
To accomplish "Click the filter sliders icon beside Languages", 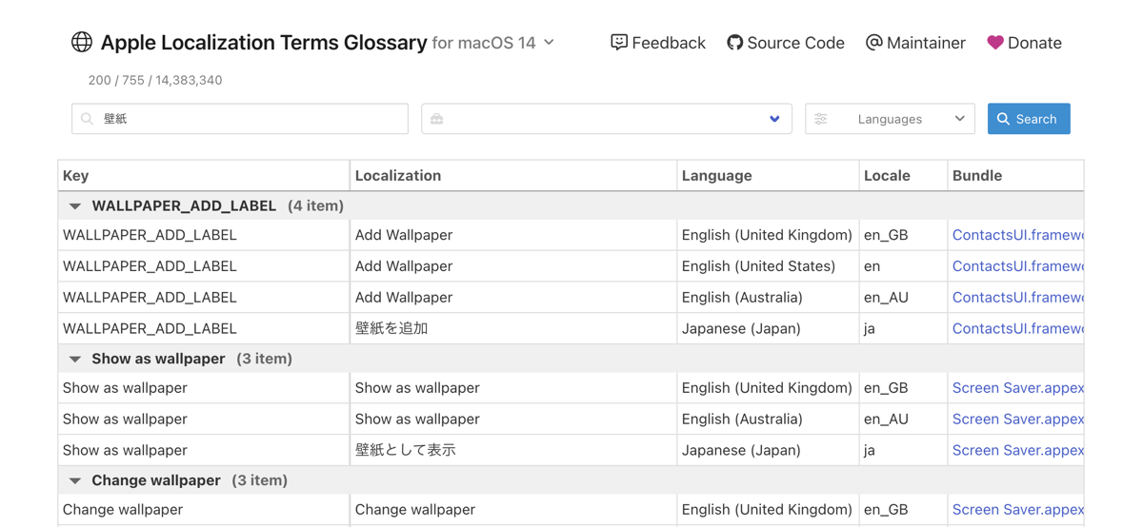I will (821, 119).
